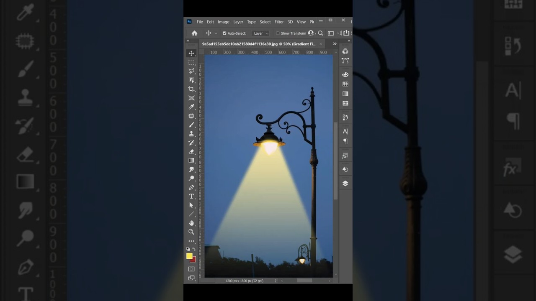Viewport: 536px width, 301px height.
Task: Select the Move tool in the toolbar
Action: pos(191,53)
